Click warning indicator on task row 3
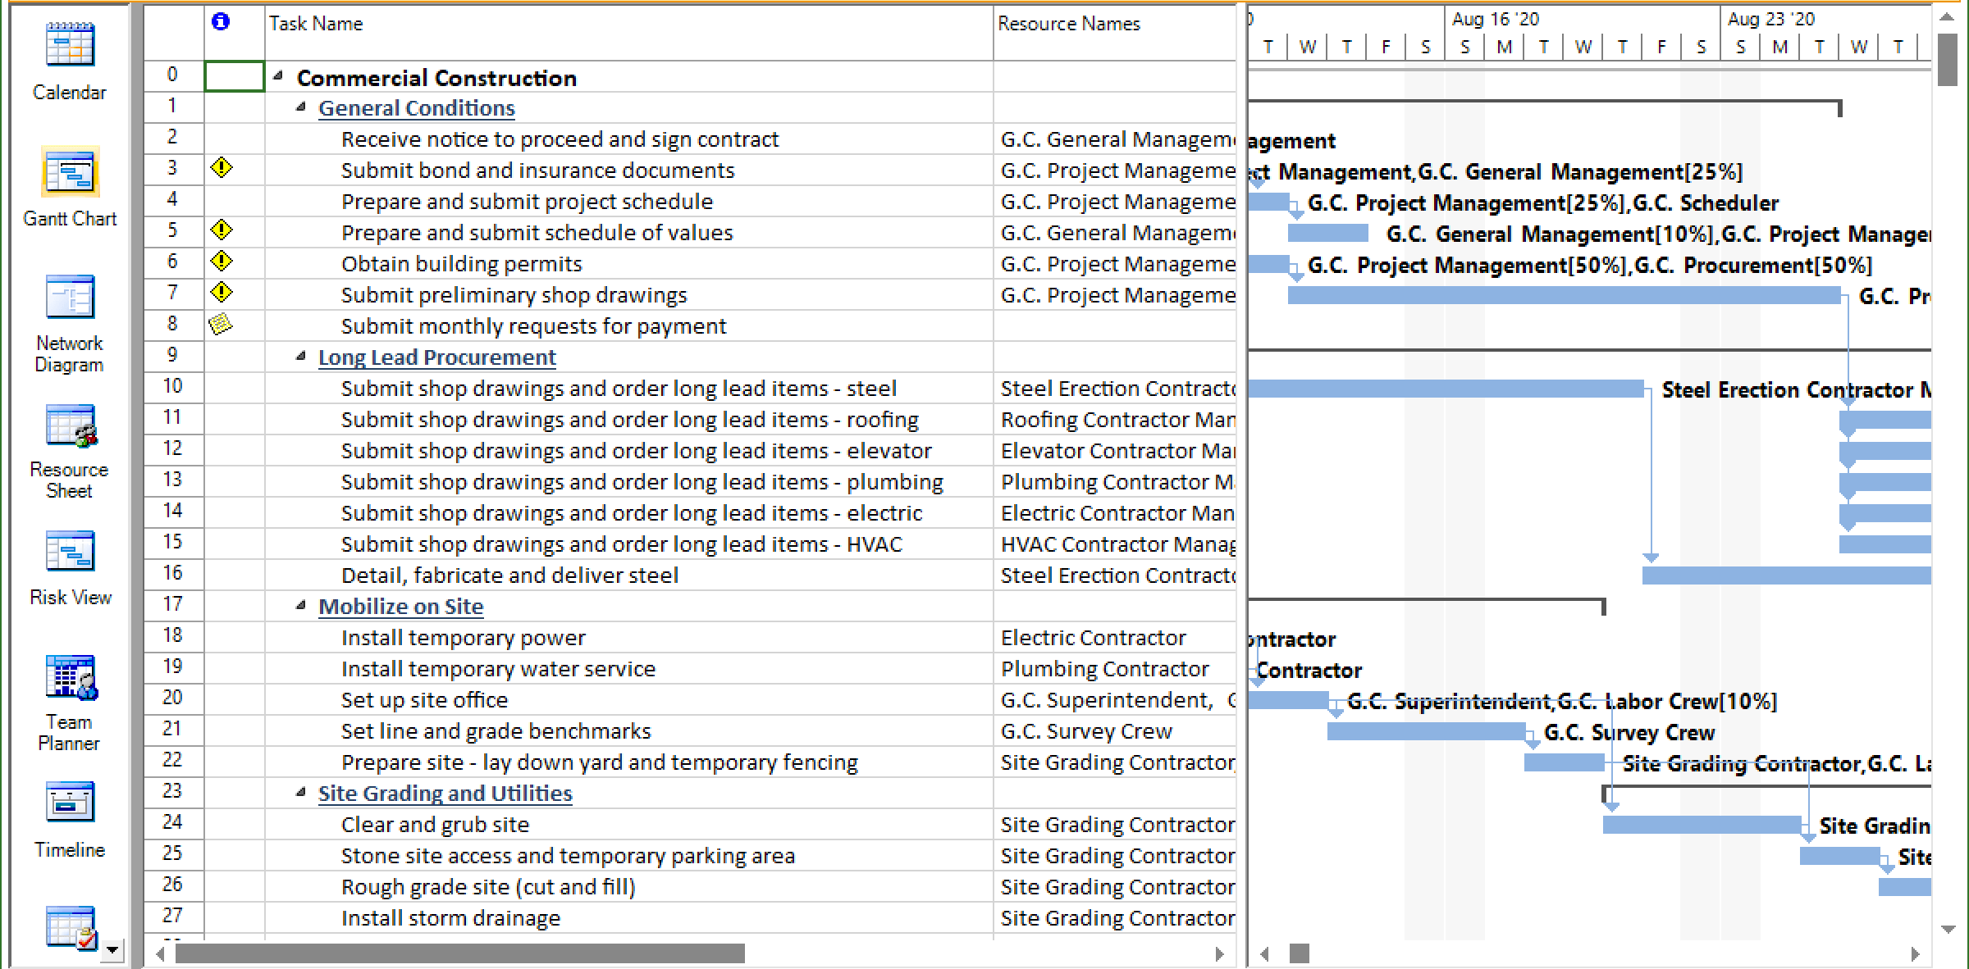This screenshot has width=1969, height=969. pyautogui.click(x=222, y=168)
